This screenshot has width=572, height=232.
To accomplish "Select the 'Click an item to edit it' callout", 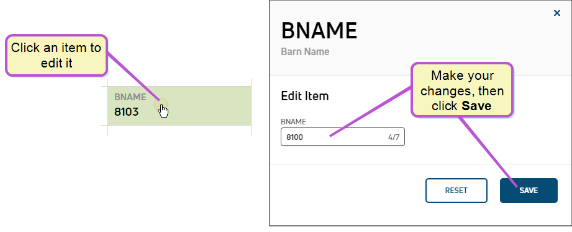I will 57,55.
